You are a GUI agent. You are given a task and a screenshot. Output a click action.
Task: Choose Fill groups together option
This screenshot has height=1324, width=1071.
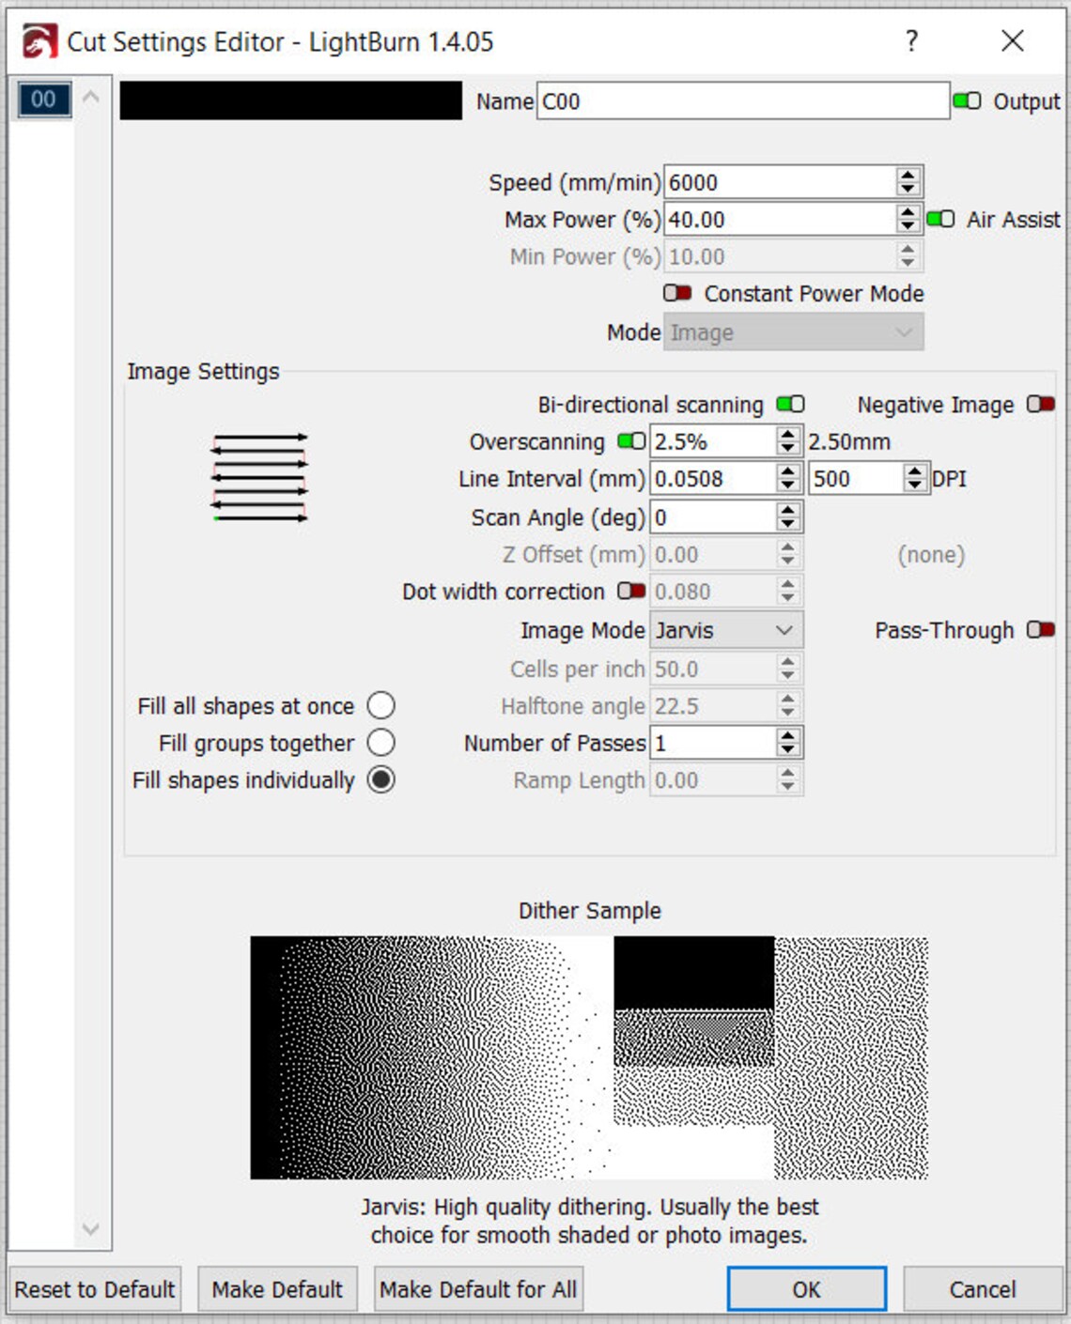(380, 743)
